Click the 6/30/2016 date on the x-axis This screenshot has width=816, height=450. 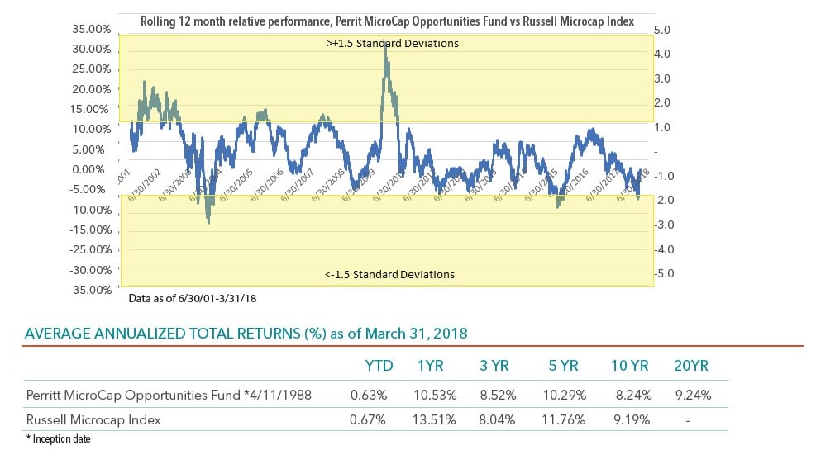570,184
